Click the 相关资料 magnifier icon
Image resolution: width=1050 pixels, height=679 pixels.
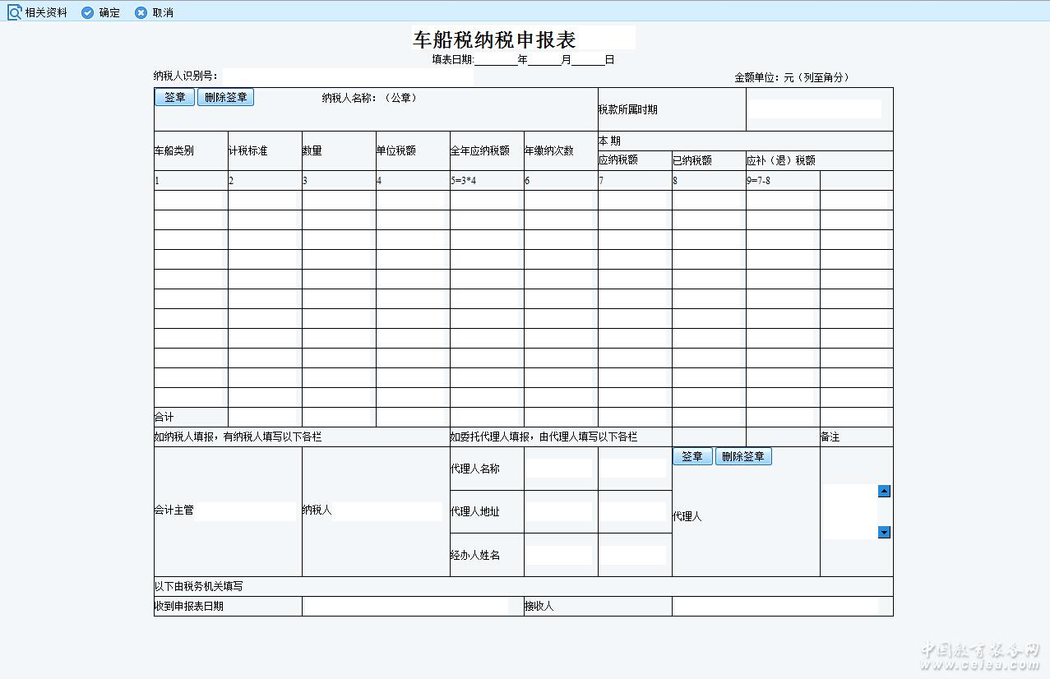pyautogui.click(x=15, y=12)
